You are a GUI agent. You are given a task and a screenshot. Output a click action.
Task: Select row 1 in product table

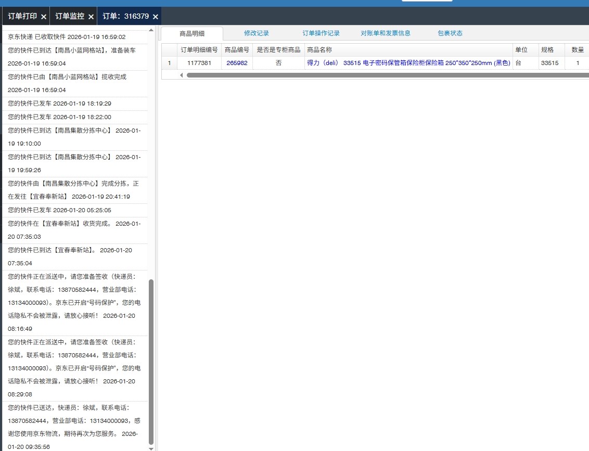click(x=169, y=63)
